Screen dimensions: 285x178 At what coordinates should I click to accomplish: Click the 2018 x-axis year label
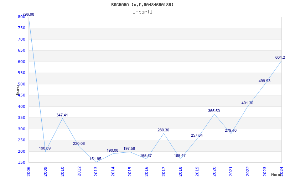(x=180, y=172)
